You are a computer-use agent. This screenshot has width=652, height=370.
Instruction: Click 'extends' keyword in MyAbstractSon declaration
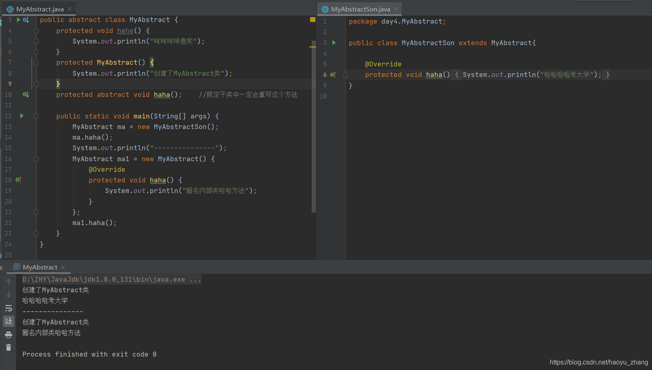pos(473,43)
